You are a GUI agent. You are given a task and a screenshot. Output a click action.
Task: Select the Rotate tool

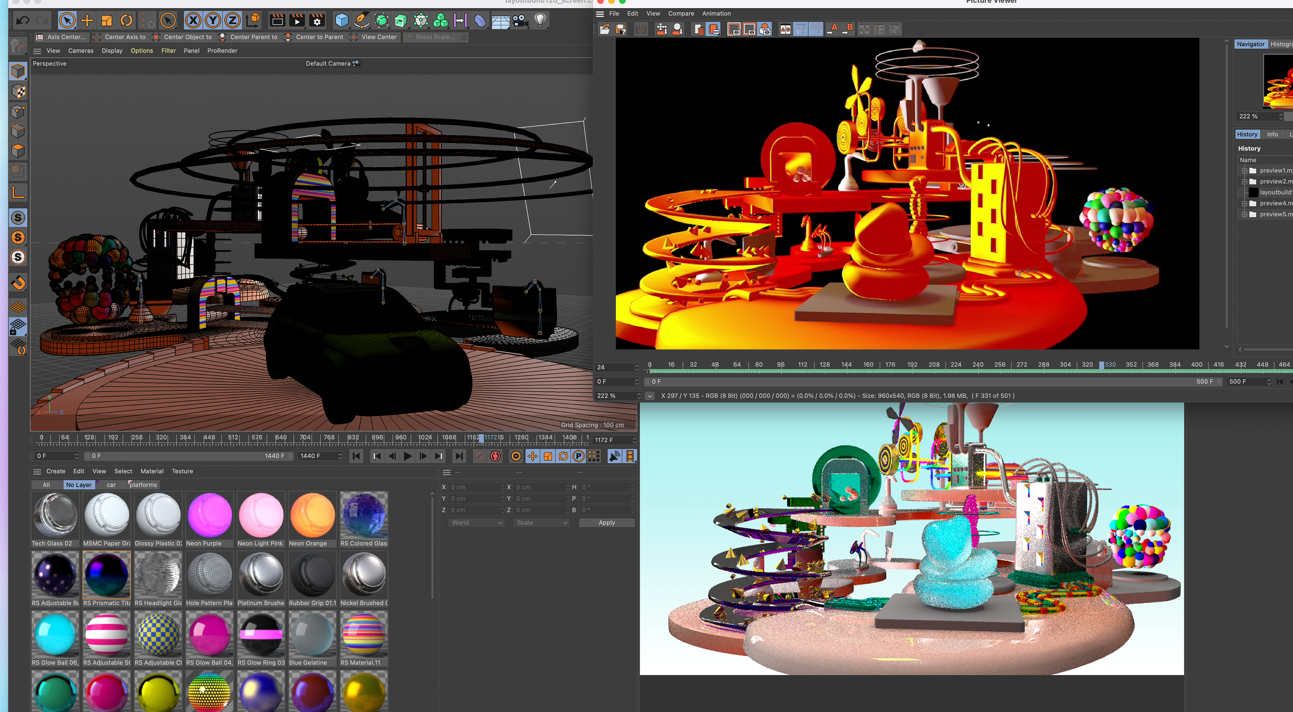point(127,21)
